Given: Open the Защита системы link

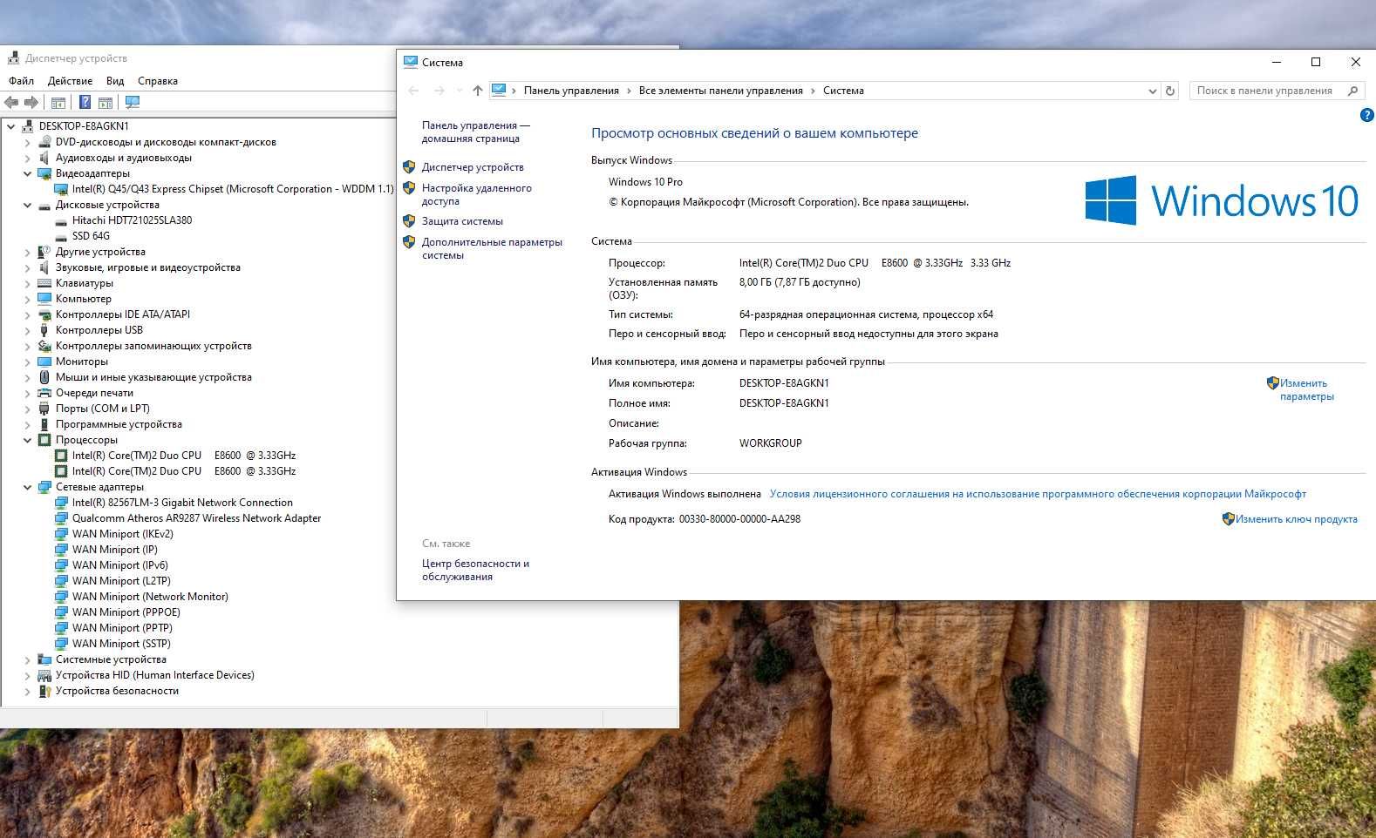Looking at the screenshot, I should coord(462,221).
